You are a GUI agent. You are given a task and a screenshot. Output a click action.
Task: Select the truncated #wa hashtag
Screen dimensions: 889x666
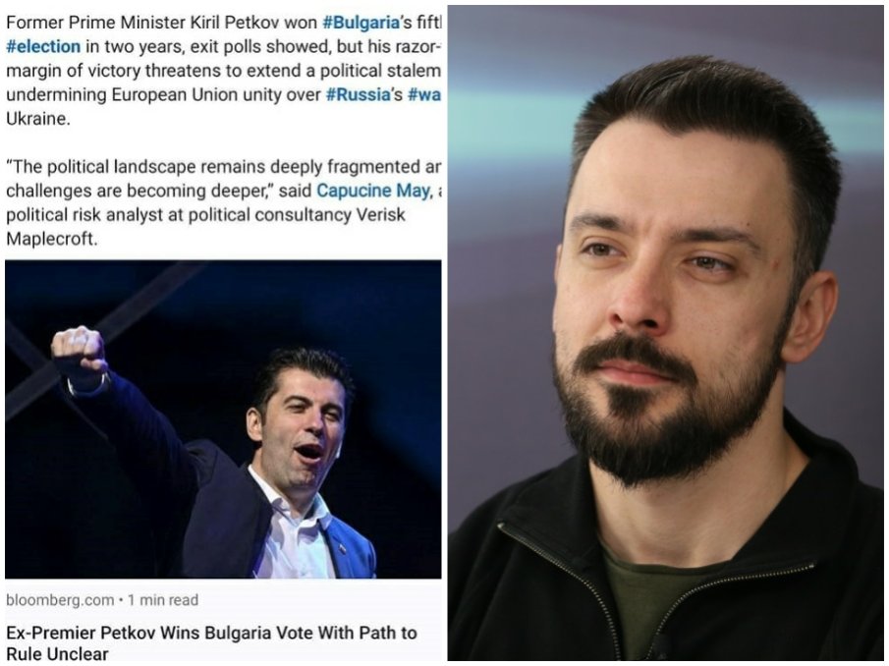(x=424, y=94)
